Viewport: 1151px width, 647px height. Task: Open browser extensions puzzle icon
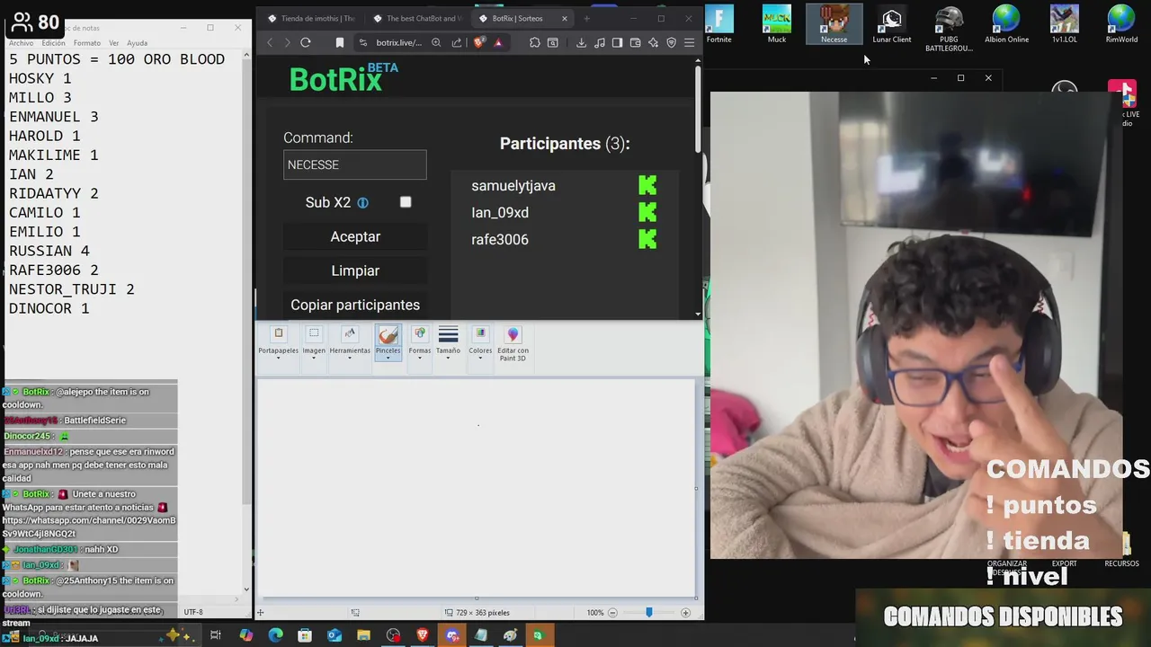[x=534, y=42]
